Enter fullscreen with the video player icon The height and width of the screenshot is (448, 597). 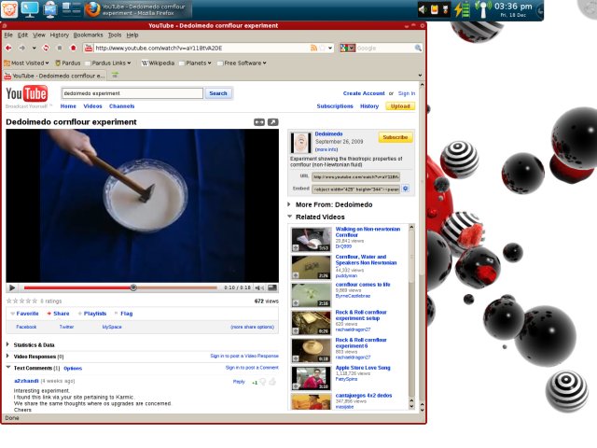272,288
